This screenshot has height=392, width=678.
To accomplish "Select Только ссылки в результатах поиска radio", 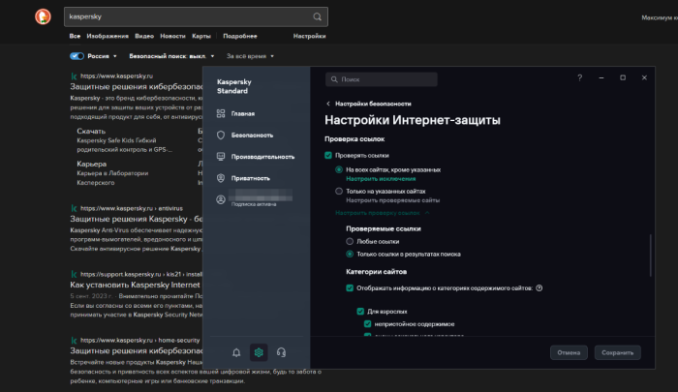I will click(350, 255).
